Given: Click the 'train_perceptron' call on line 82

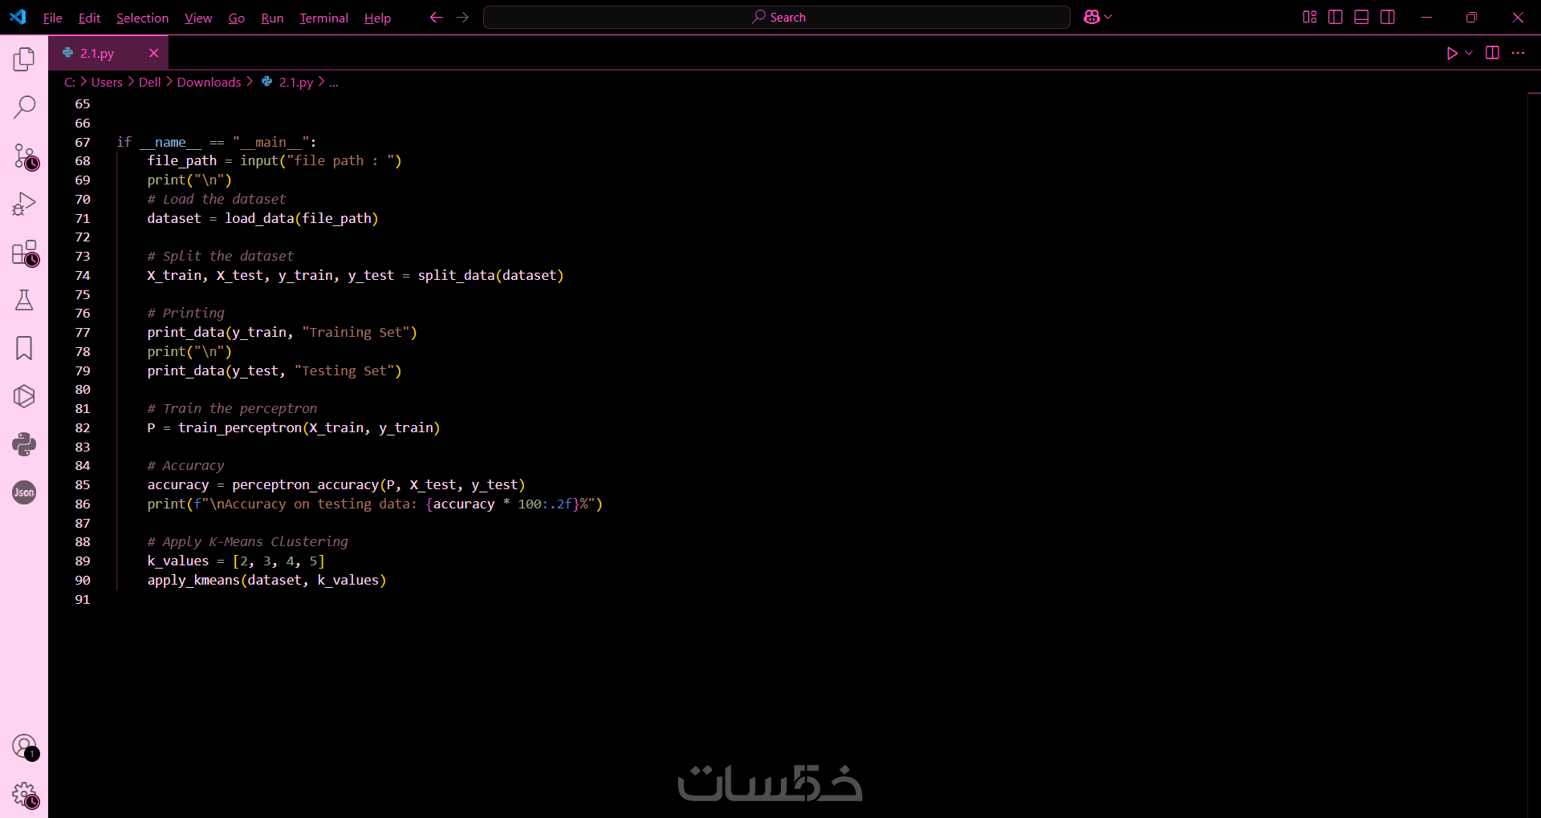Looking at the screenshot, I should click(240, 427).
